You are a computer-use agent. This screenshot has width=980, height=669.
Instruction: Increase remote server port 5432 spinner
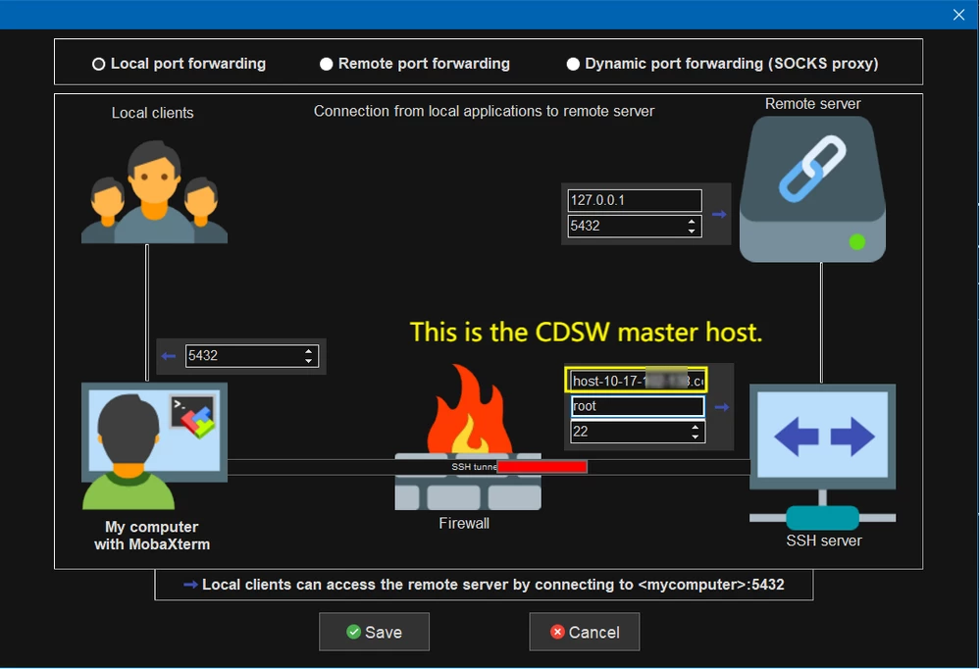[692, 221]
